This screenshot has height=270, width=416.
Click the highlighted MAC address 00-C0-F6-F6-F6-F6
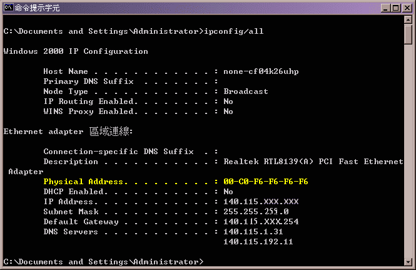(265, 182)
